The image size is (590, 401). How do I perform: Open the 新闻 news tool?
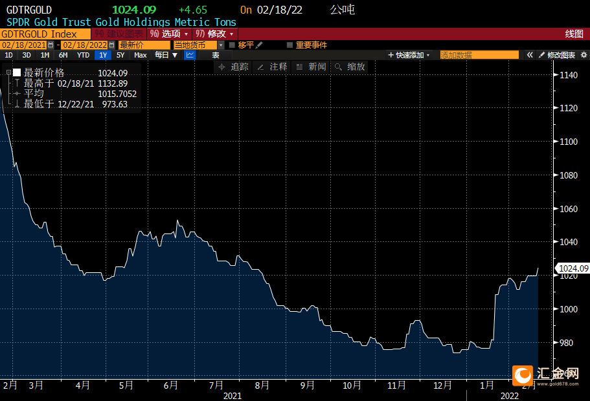(311, 67)
